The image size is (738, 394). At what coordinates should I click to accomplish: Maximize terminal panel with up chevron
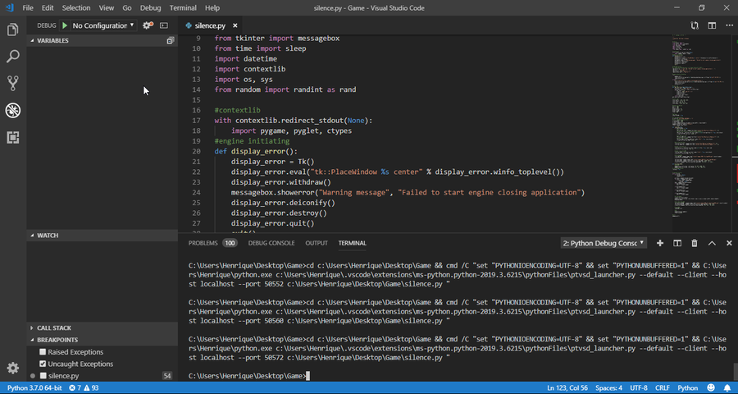point(712,243)
